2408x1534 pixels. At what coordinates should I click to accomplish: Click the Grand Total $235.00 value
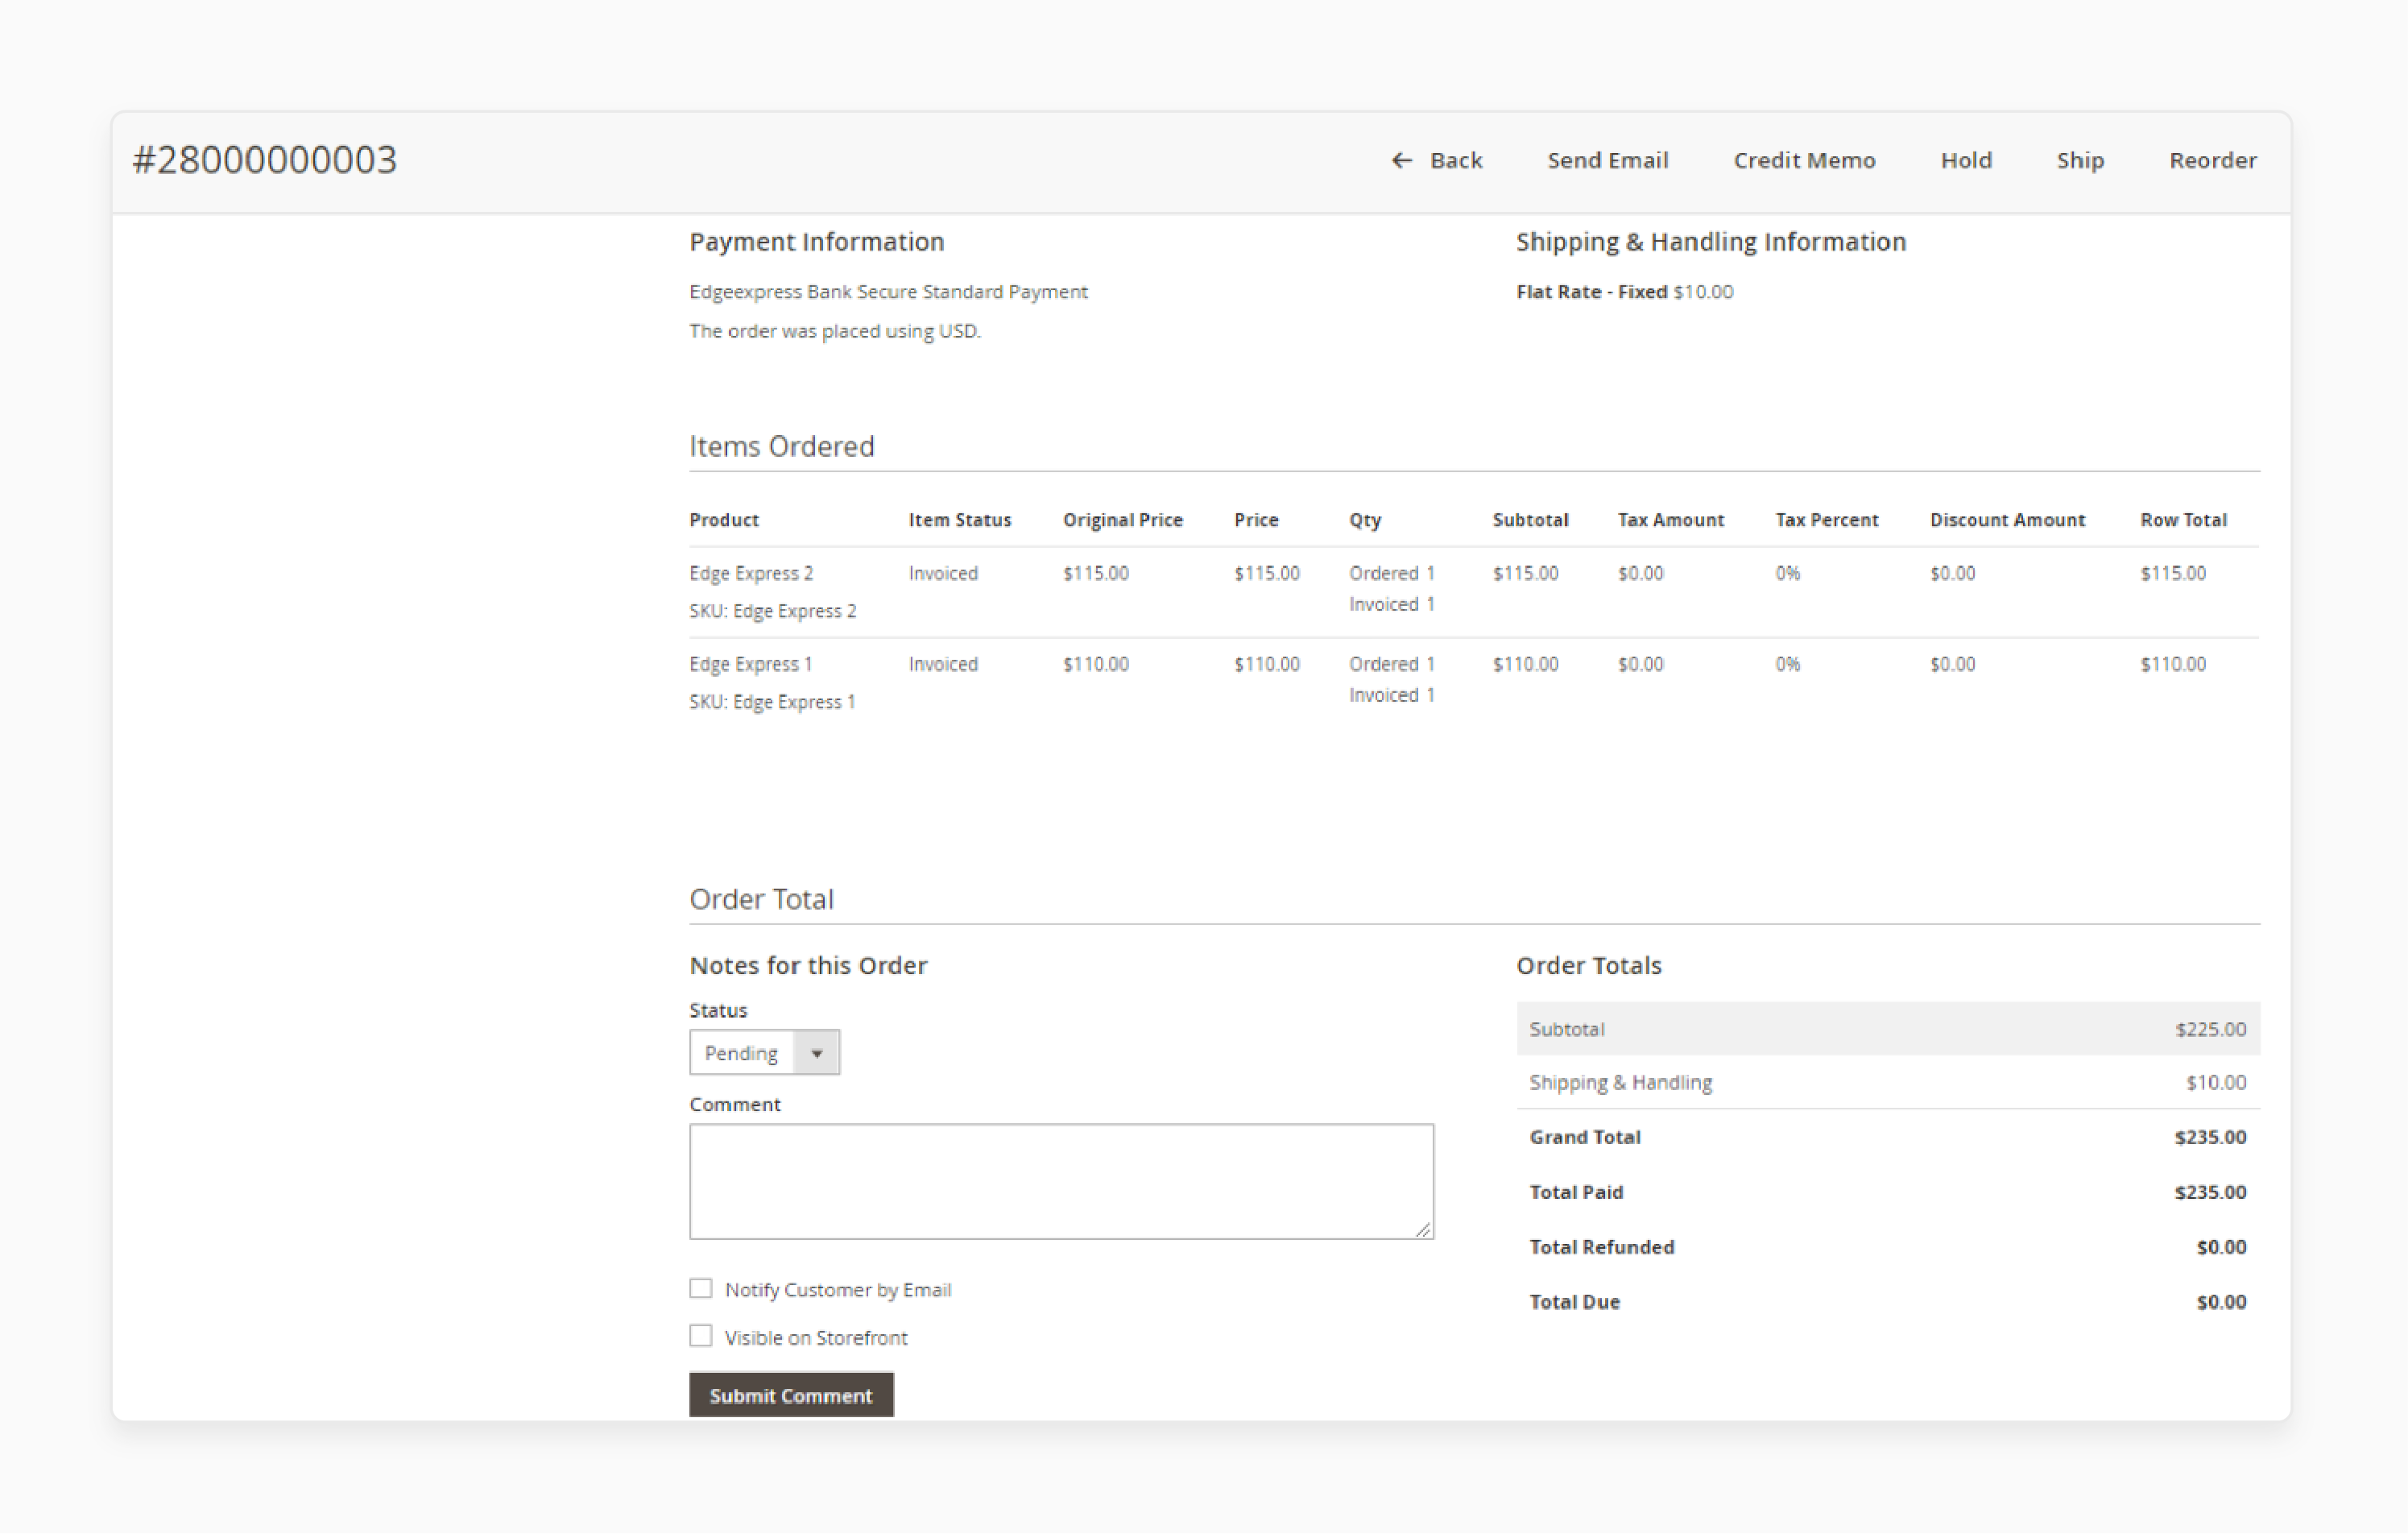click(x=2210, y=1137)
